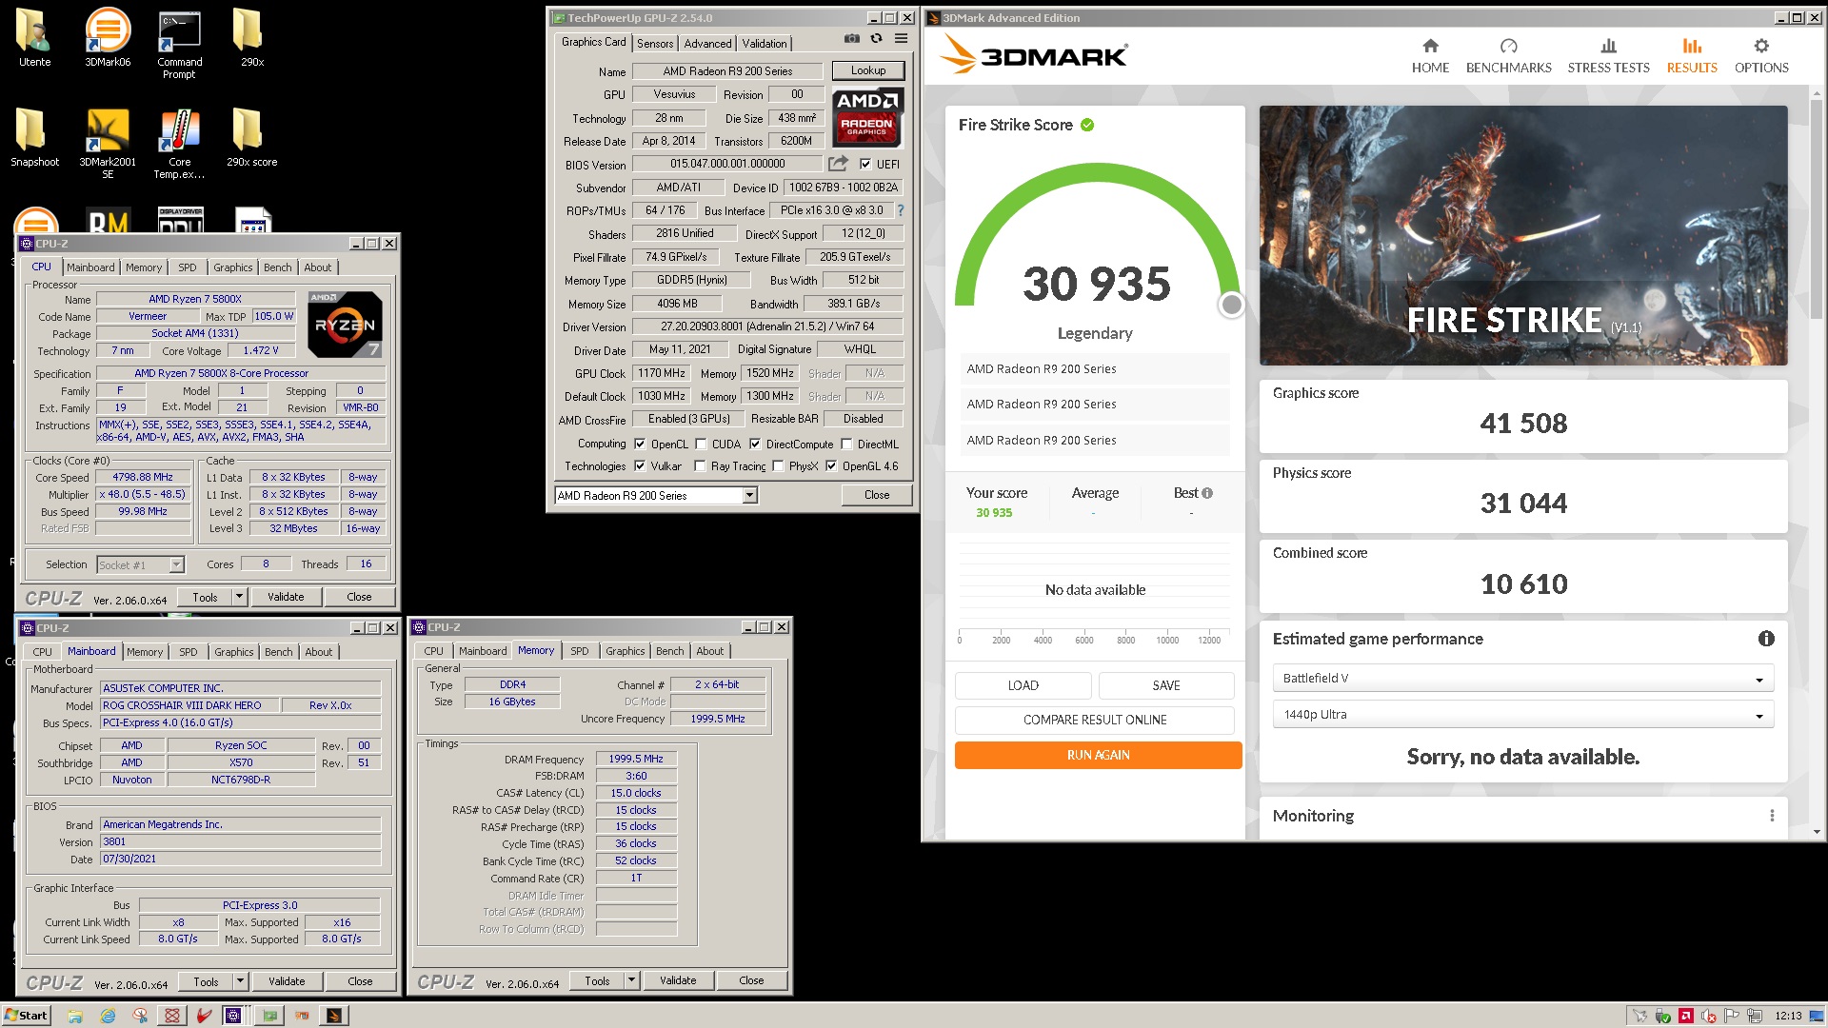Click the CPU name field AMD Ryzen 7 5800X
Image resolution: width=1828 pixels, height=1028 pixels.
(195, 299)
